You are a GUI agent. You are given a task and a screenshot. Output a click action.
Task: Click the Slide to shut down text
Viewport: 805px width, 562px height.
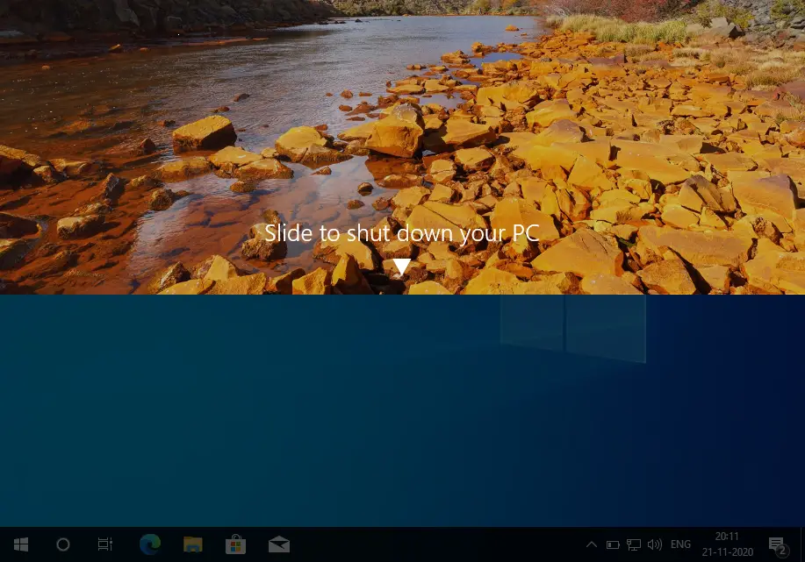[401, 233]
